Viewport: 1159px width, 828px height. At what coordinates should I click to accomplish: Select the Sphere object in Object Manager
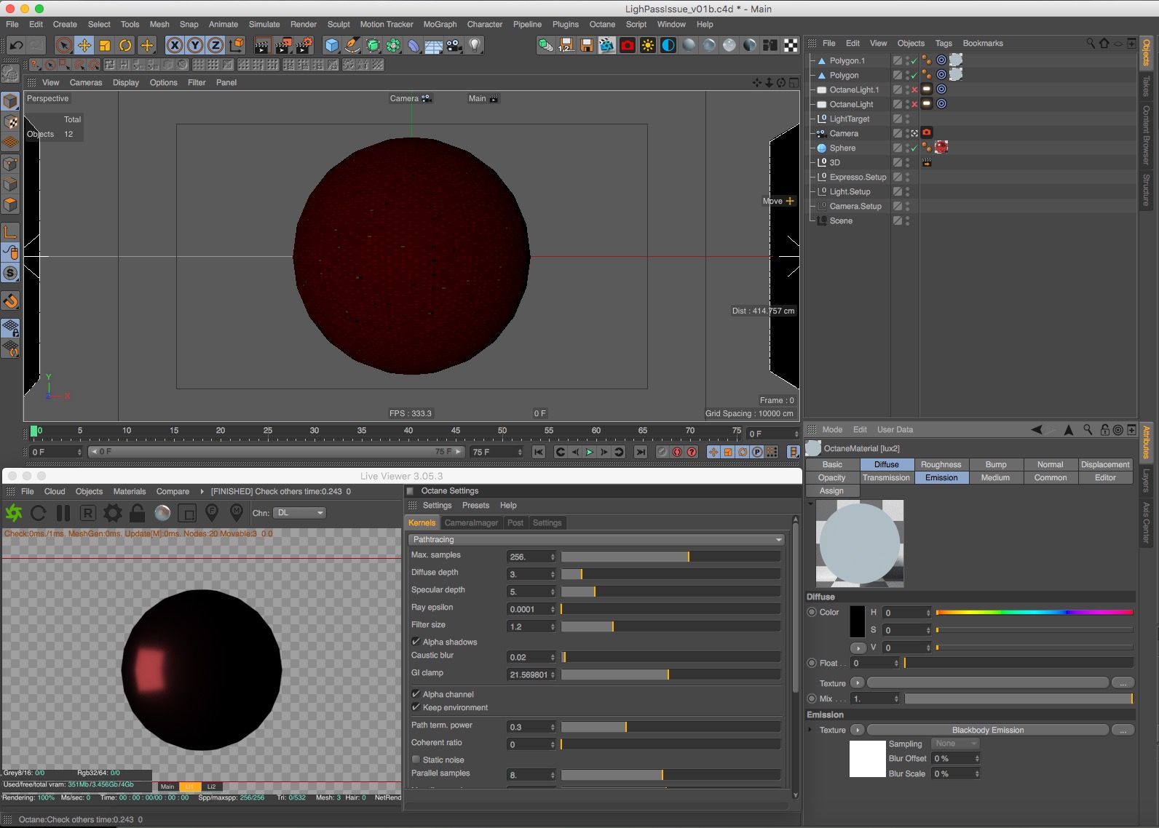[x=842, y=148]
